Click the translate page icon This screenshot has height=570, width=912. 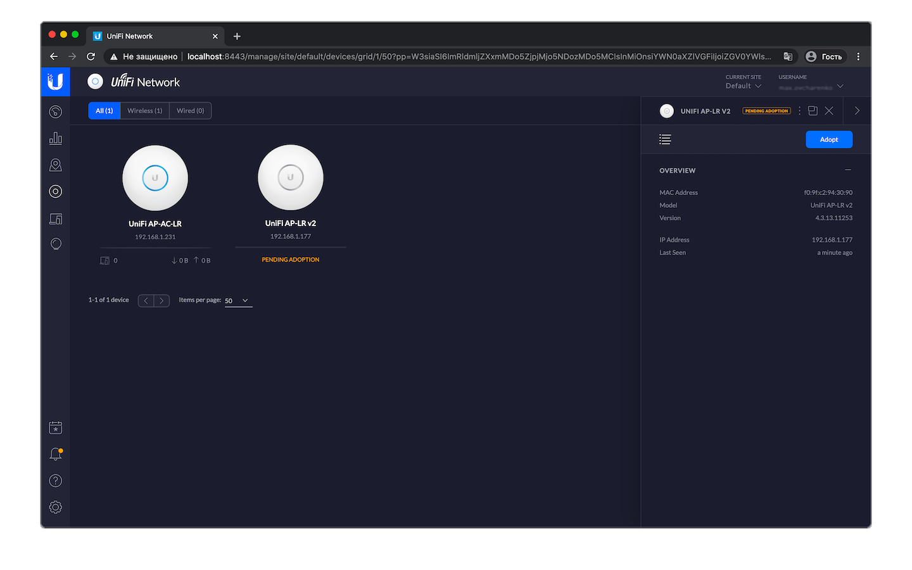788,56
